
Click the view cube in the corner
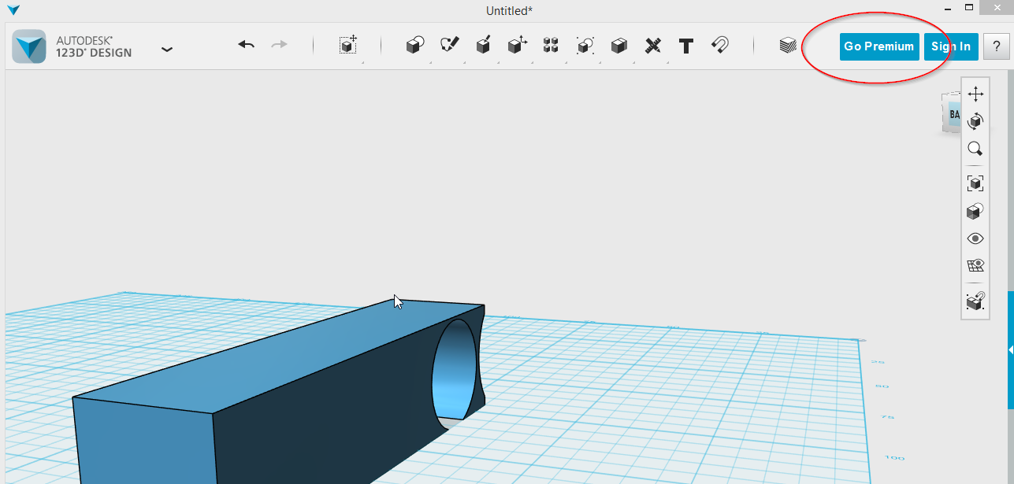tap(951, 113)
